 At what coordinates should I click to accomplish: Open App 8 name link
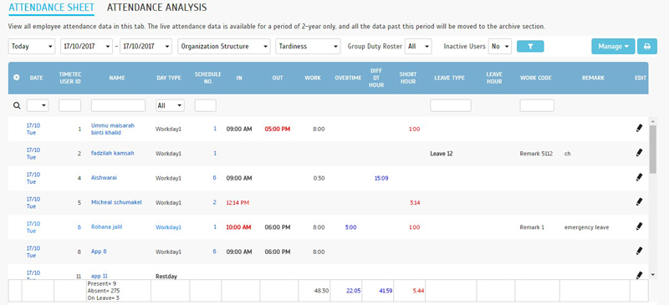99,252
